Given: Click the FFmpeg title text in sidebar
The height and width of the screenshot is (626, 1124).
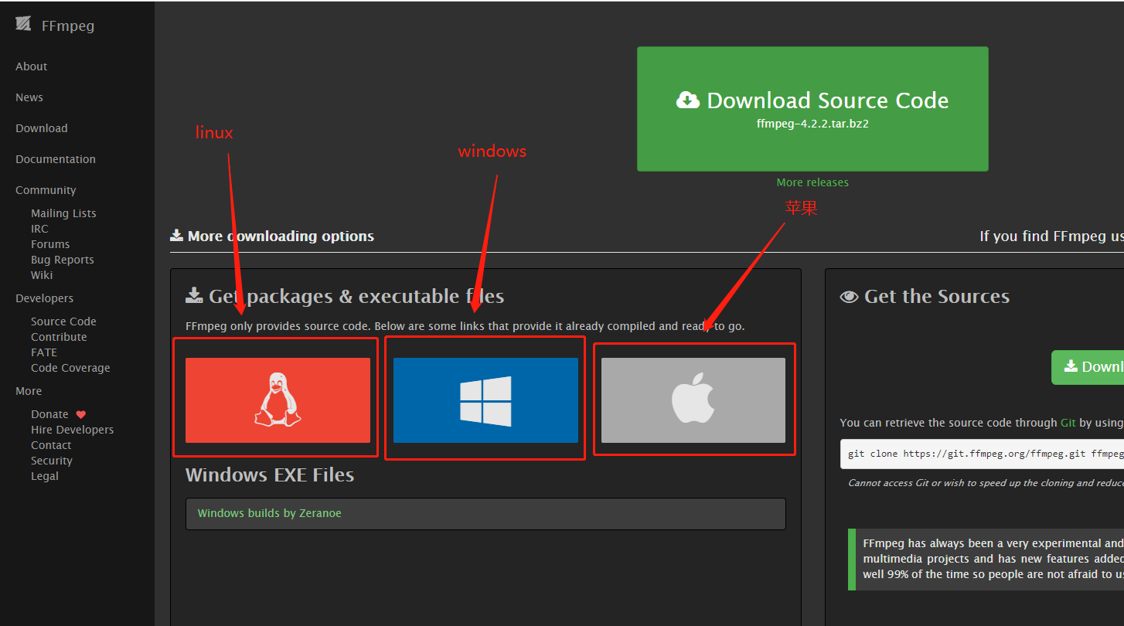Looking at the screenshot, I should (68, 26).
